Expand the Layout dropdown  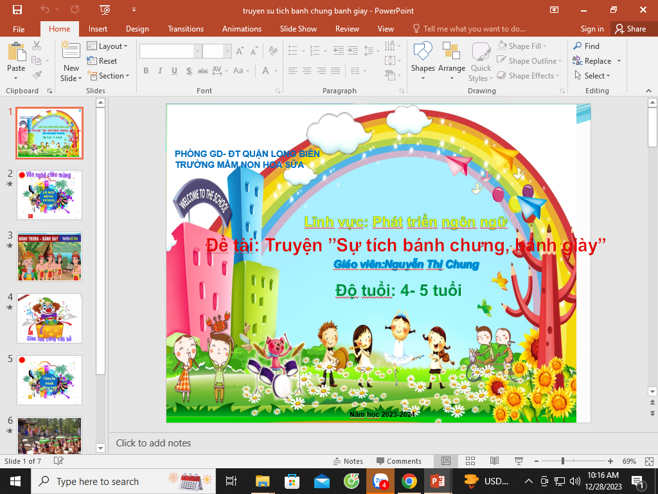tap(107, 46)
